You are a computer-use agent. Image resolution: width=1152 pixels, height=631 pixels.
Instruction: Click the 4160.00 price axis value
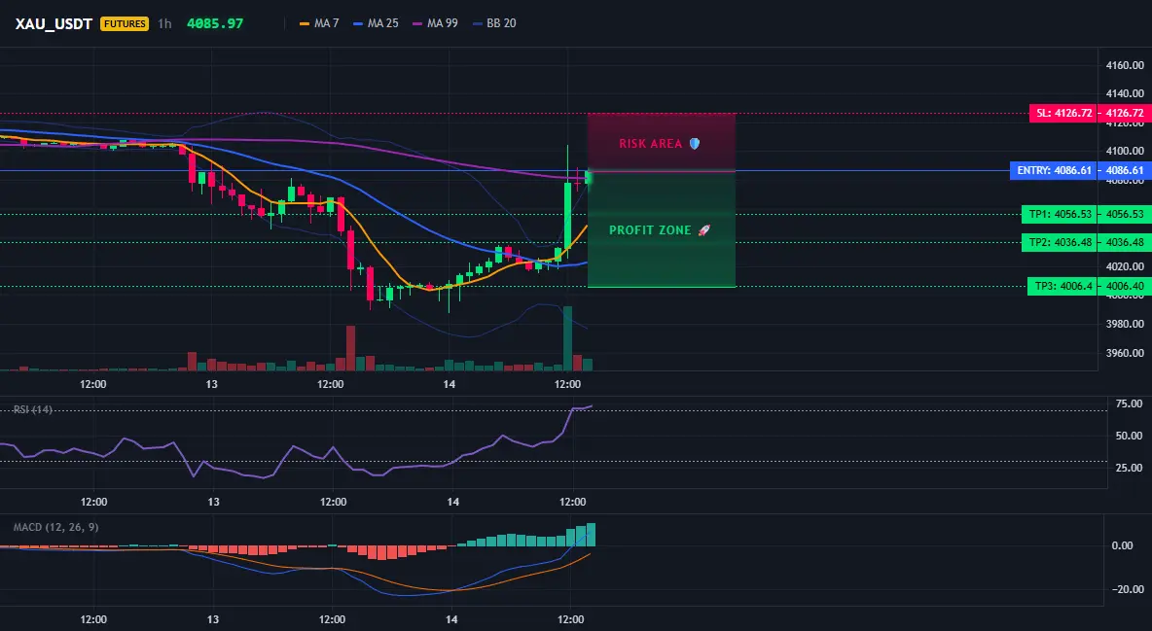click(1125, 65)
